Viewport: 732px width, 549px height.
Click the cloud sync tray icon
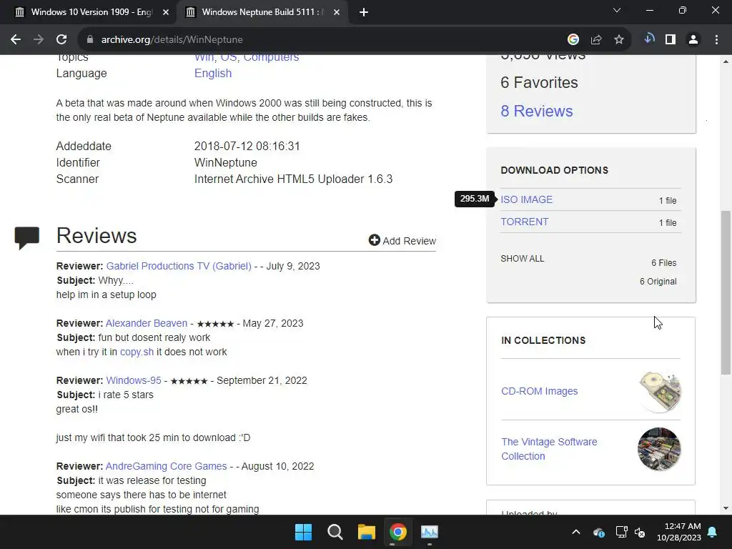click(599, 532)
